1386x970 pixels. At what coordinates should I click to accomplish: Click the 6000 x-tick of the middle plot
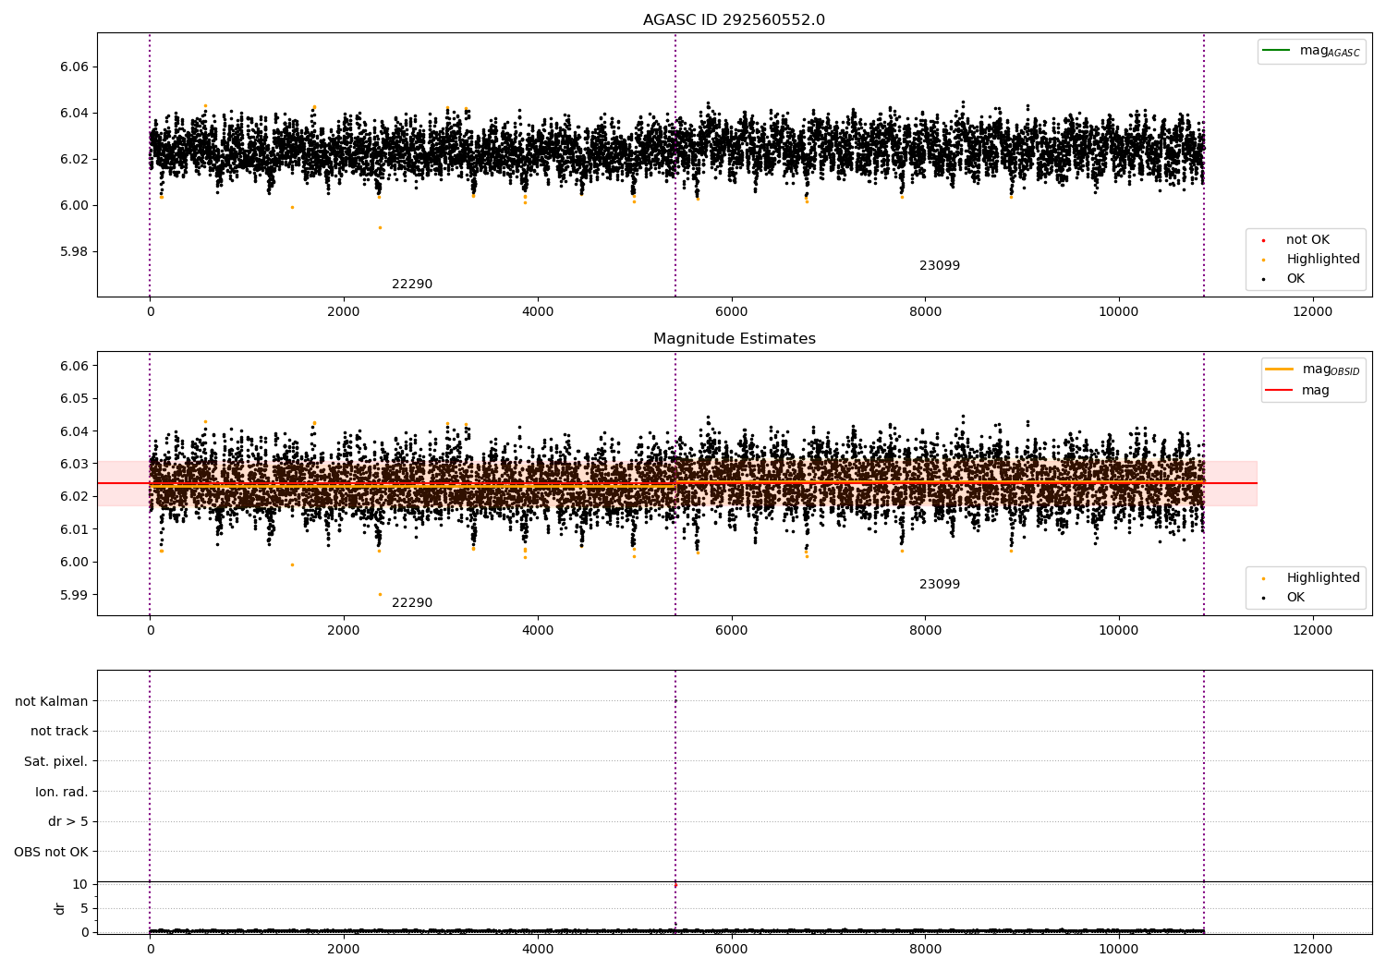click(x=732, y=630)
